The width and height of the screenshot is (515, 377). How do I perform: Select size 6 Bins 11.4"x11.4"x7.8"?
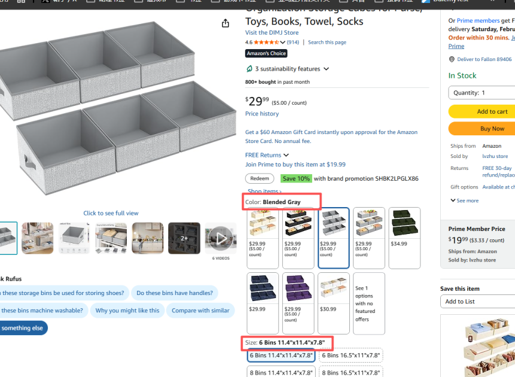(281, 355)
